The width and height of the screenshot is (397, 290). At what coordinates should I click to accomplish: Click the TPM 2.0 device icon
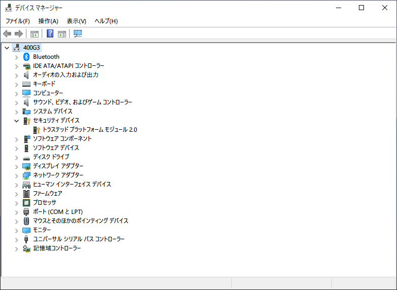pos(37,130)
